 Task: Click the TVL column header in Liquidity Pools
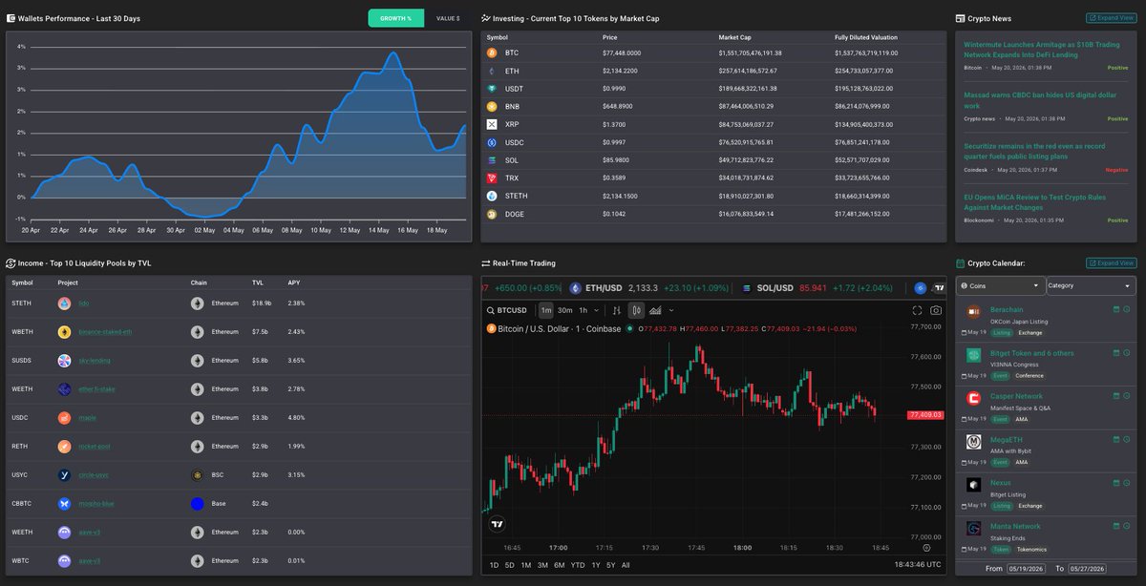(x=258, y=283)
